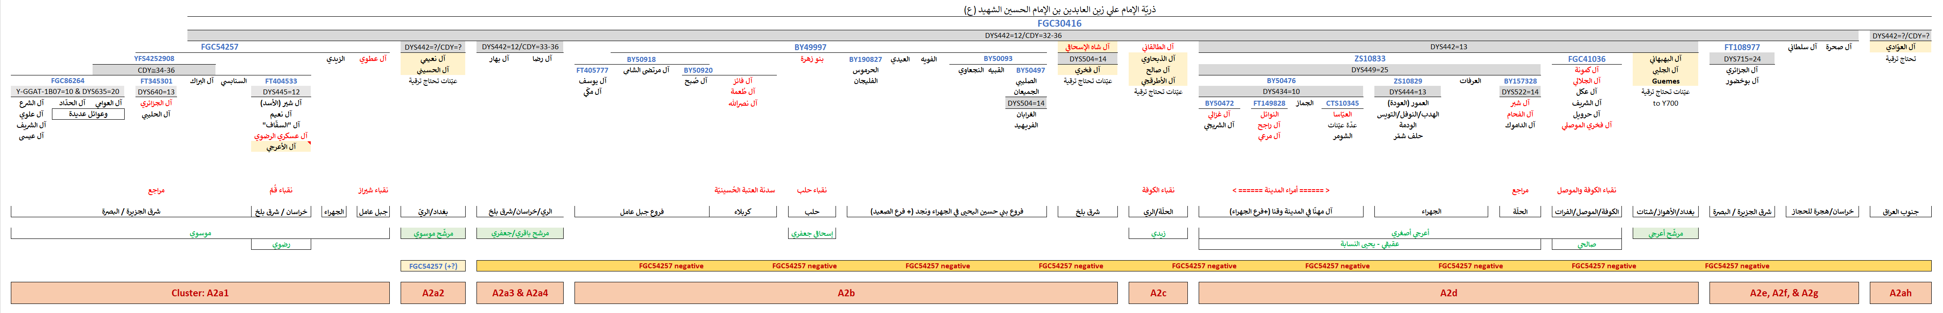The height and width of the screenshot is (313, 1943).
Task: Click the FGC41036 SNP label
Action: pos(1586,59)
